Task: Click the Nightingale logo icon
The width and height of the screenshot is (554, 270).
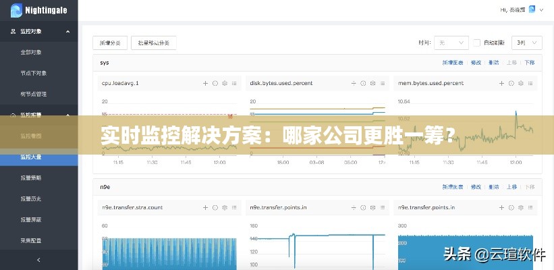Action: 16,10
